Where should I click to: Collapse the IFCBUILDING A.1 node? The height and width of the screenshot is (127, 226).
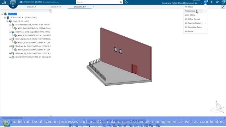point(5,18)
